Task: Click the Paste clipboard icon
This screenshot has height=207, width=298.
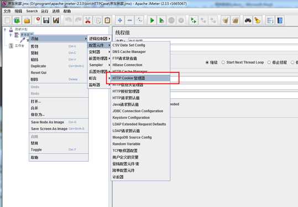Action: (x=107, y=20)
